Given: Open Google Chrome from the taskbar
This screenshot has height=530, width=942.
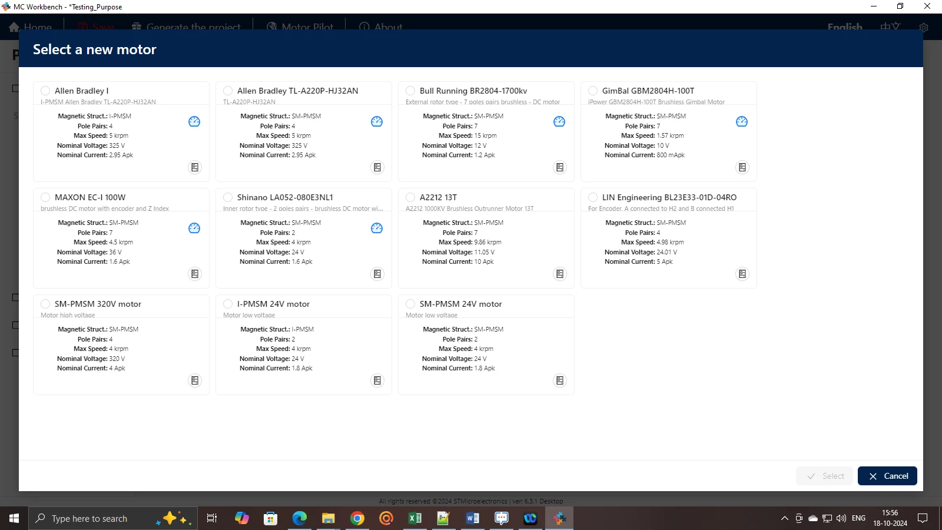Looking at the screenshot, I should click(357, 518).
